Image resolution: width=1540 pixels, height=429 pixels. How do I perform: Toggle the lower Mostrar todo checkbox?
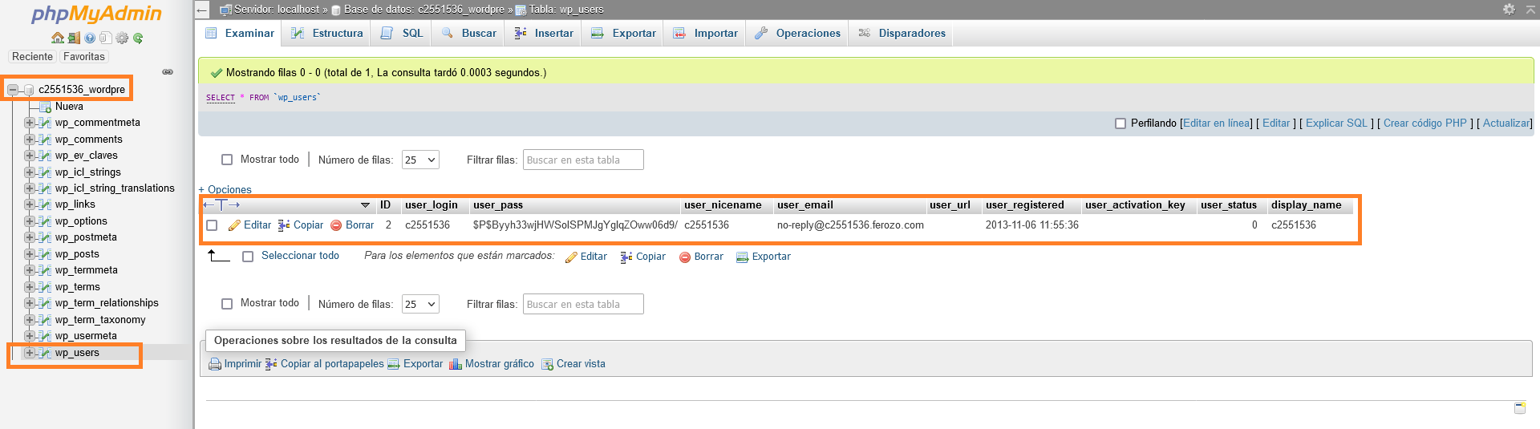coord(227,304)
